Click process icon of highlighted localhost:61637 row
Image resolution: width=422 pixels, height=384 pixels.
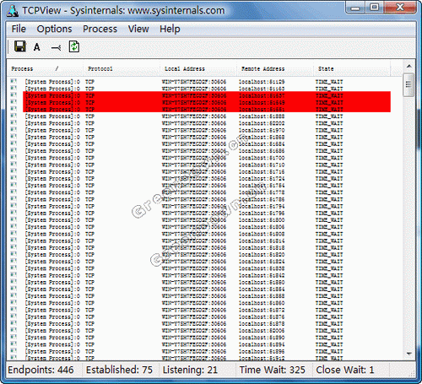pyautogui.click(x=14, y=95)
